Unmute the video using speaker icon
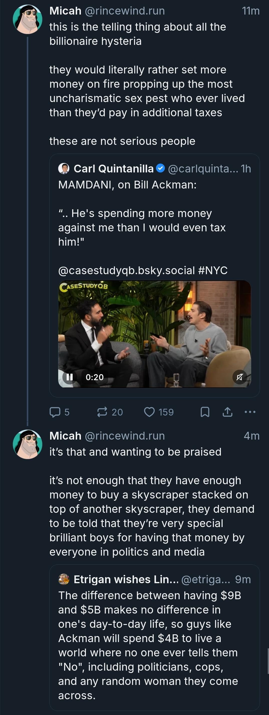This screenshot has height=715, width=269. [x=239, y=377]
